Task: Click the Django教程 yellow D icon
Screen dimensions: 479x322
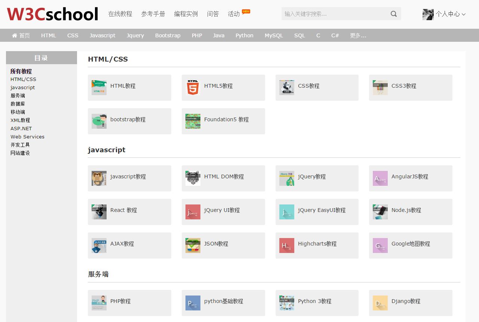Action: pyautogui.click(x=380, y=303)
